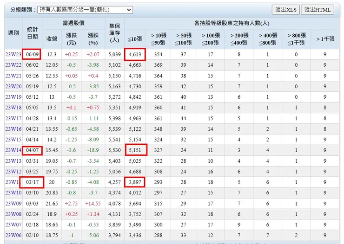Open week link 23W16
This screenshot has height=244, width=344.
click(13, 129)
